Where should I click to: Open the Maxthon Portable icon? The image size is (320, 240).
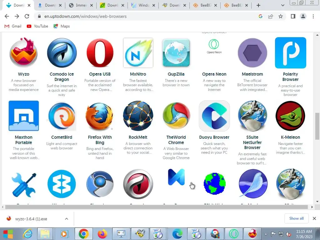24,116
